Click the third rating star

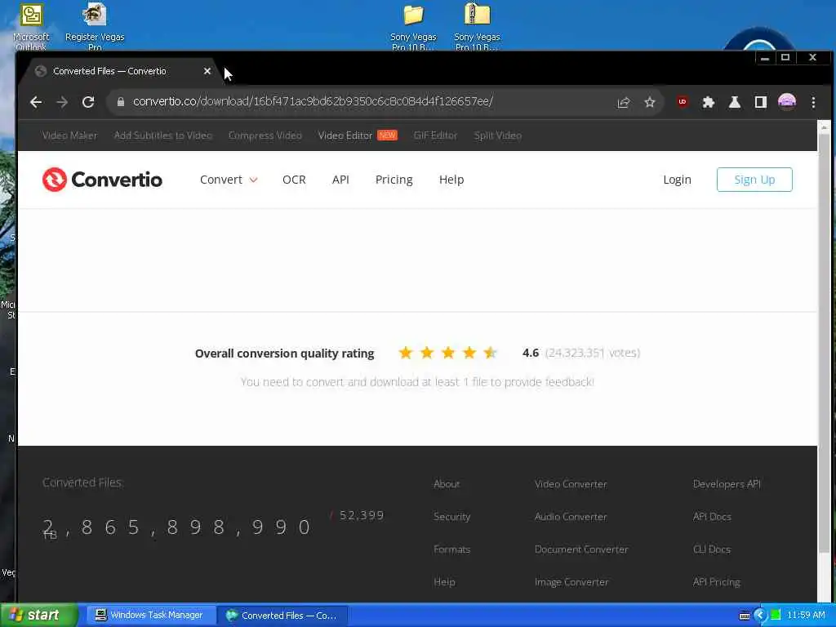(x=448, y=353)
